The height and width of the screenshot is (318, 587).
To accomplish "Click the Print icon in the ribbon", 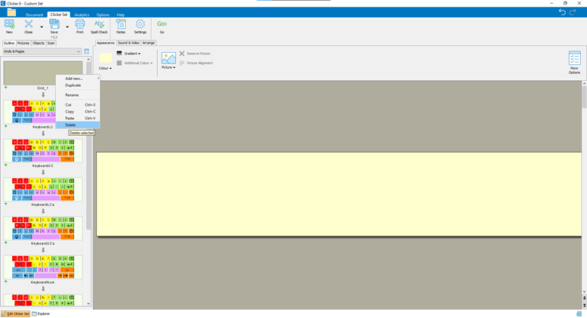I will tap(79, 26).
